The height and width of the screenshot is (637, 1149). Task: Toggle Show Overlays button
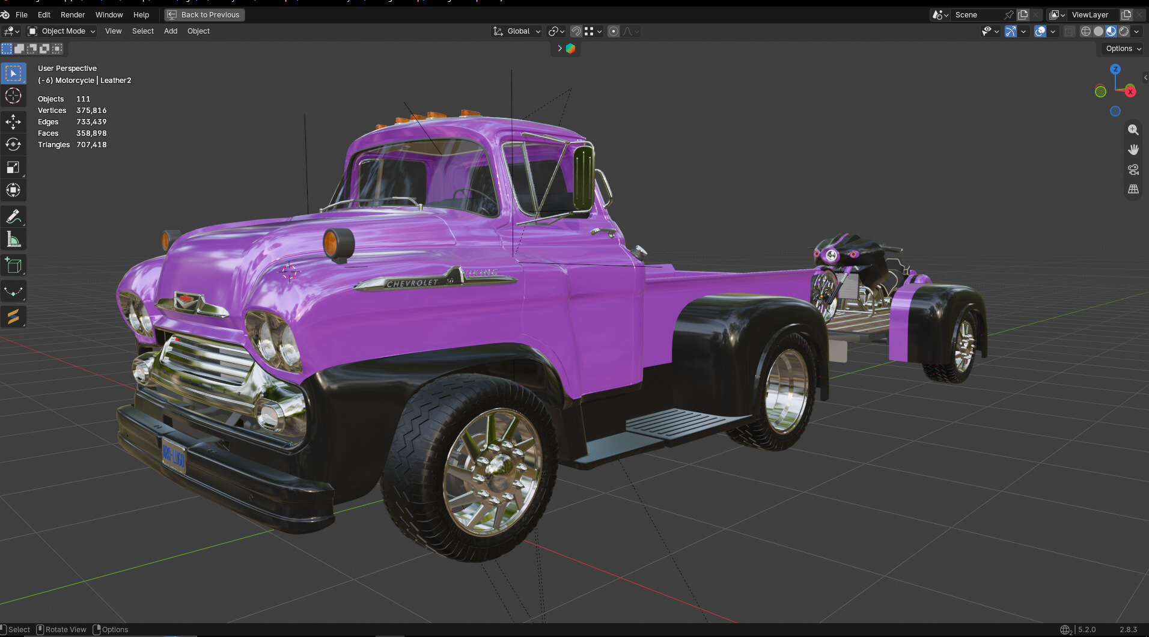click(1040, 31)
